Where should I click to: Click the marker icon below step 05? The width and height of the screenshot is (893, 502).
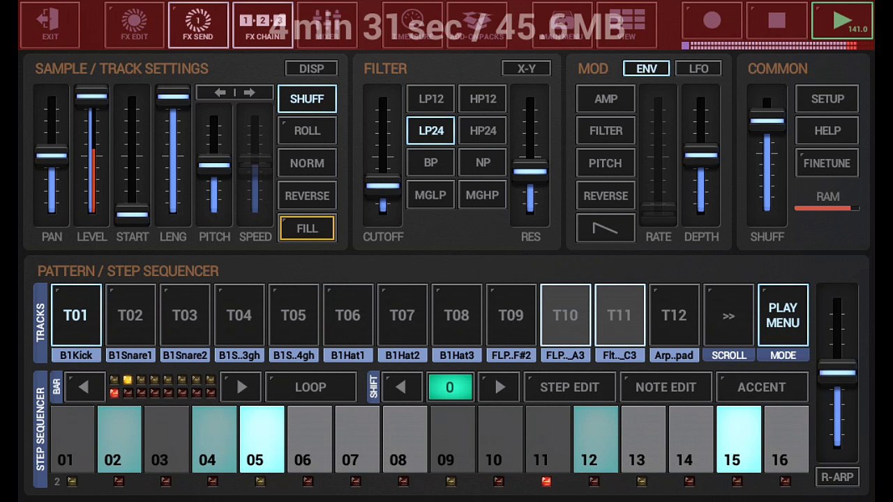[x=260, y=481]
